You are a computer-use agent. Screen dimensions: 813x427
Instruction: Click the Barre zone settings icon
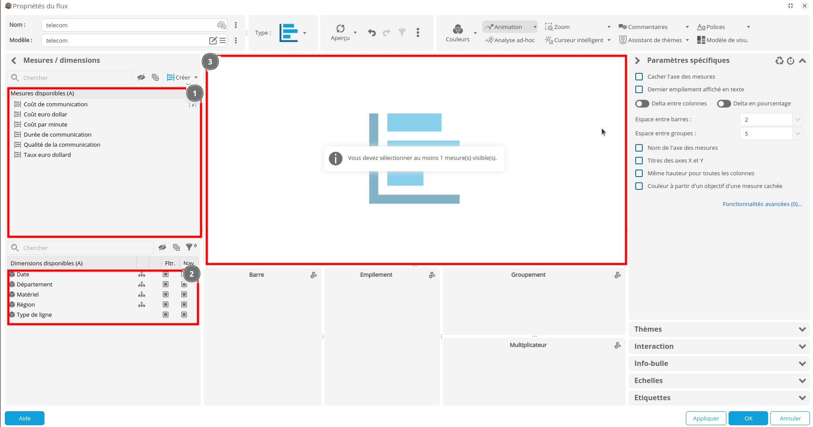pyautogui.click(x=314, y=275)
